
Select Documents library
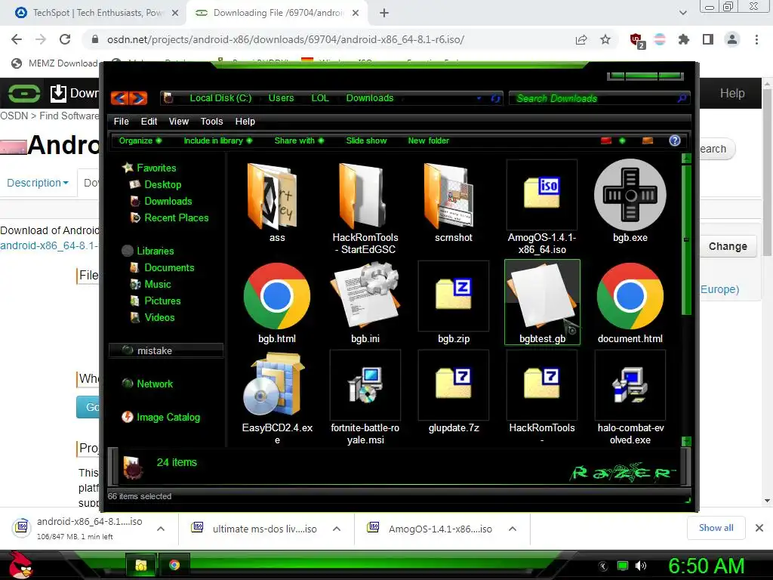(169, 268)
